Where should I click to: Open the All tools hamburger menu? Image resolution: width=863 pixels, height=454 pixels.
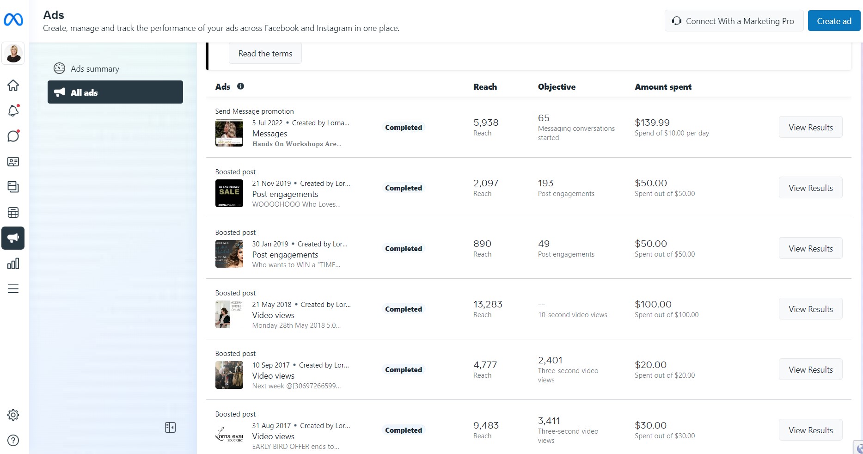pos(13,289)
